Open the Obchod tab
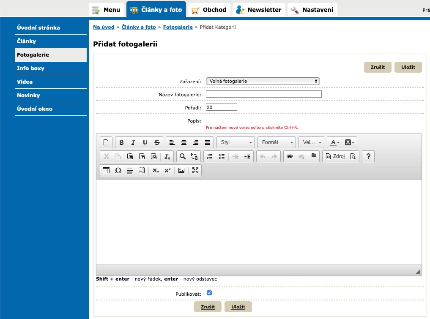The width and height of the screenshot is (430, 319). [x=209, y=10]
